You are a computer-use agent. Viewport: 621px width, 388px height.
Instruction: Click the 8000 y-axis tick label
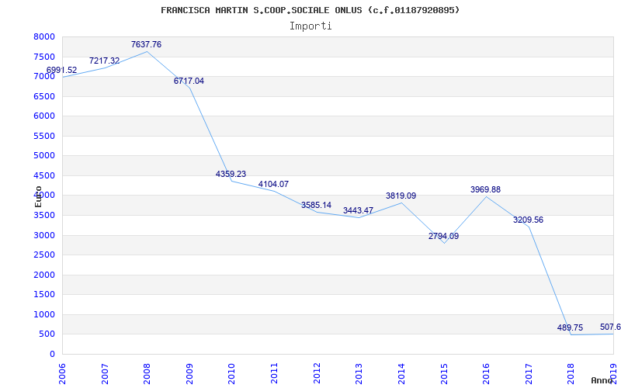(44, 36)
